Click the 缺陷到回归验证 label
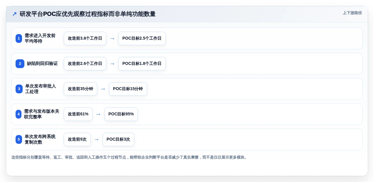Viewport: 374px width, 182px height. pos(42,64)
